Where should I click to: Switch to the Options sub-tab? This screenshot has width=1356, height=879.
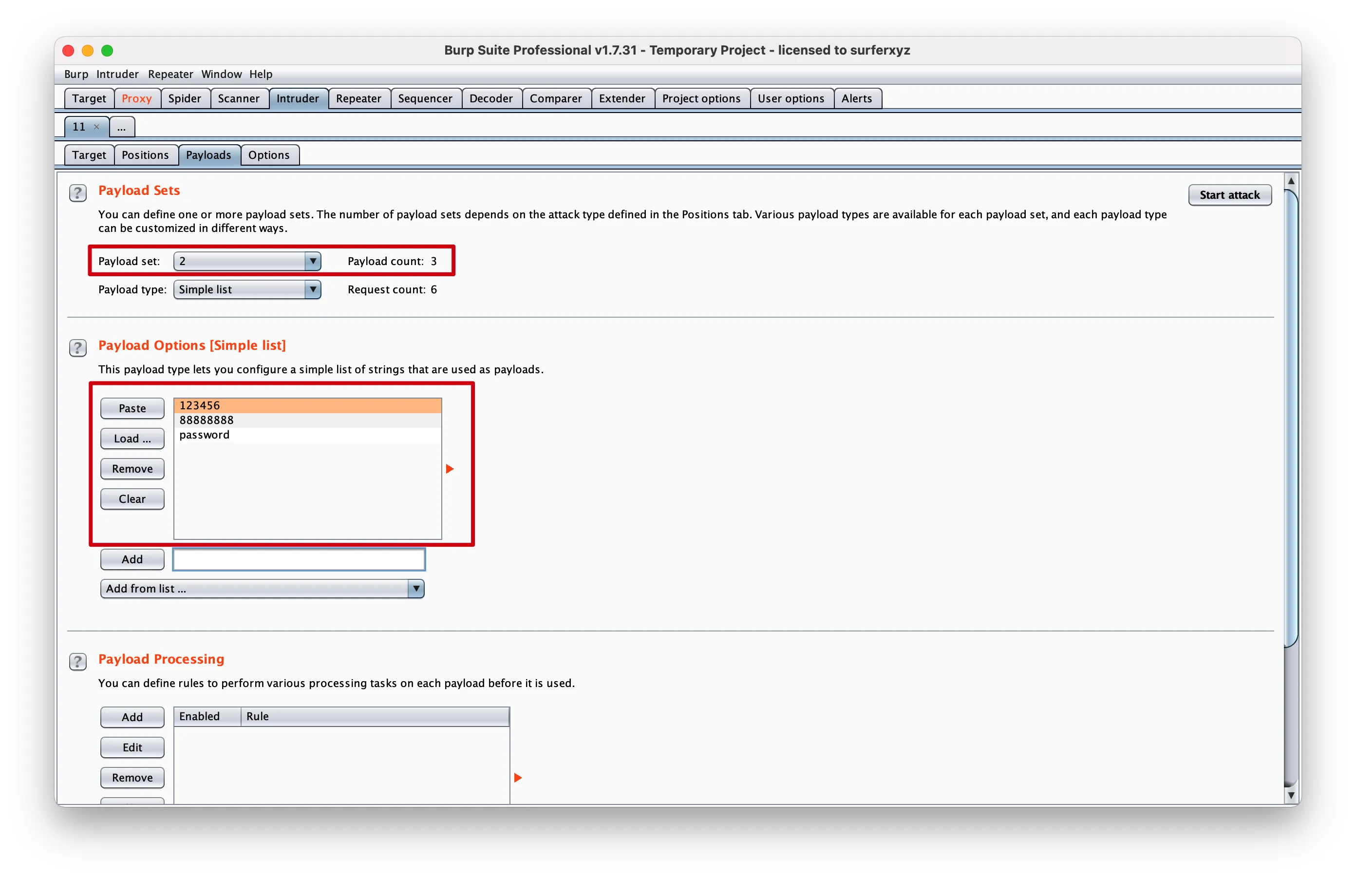click(x=269, y=155)
